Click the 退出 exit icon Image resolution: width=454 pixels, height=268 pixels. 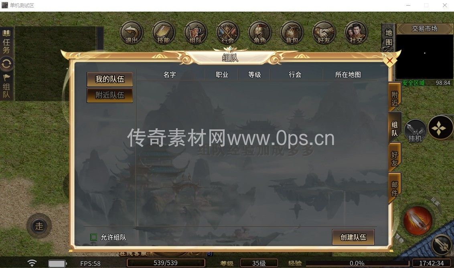pos(132,33)
